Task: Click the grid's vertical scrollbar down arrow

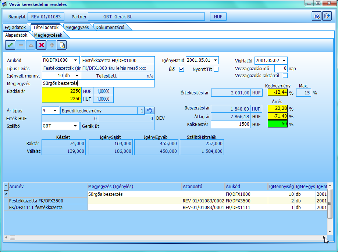Action: (330, 232)
